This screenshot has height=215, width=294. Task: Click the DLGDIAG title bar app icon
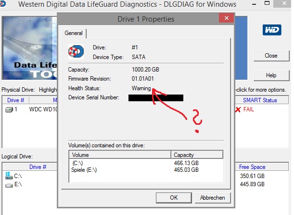2,4
